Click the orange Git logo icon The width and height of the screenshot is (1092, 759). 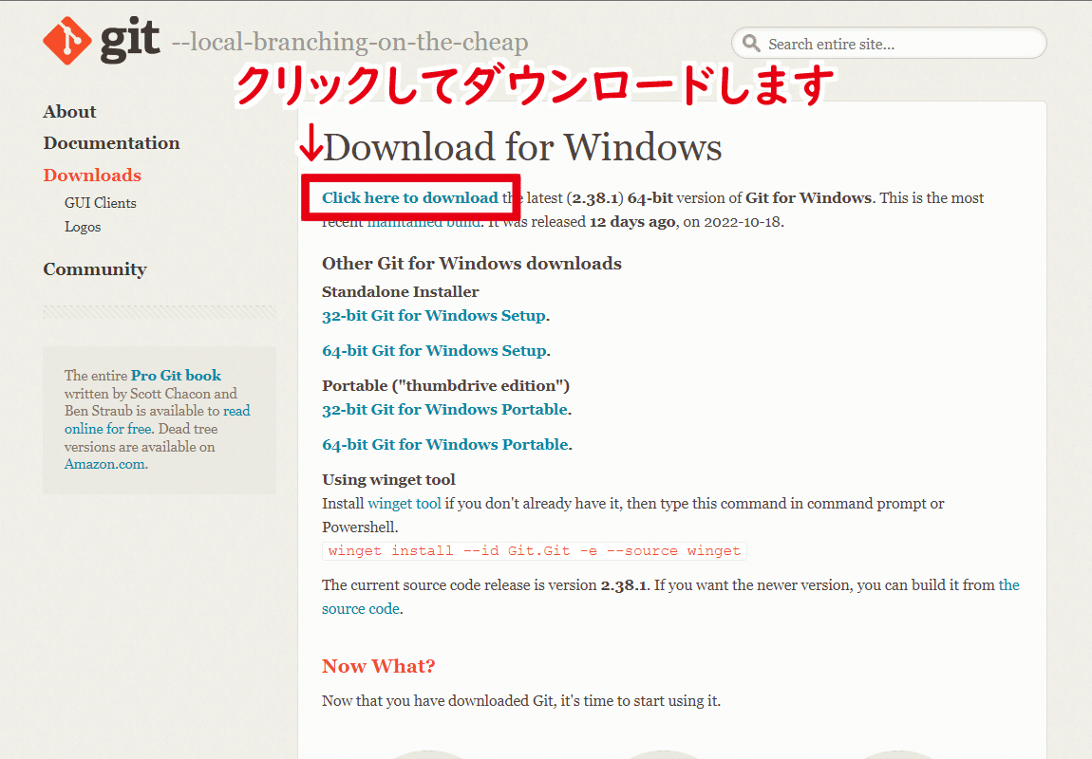click(x=66, y=41)
